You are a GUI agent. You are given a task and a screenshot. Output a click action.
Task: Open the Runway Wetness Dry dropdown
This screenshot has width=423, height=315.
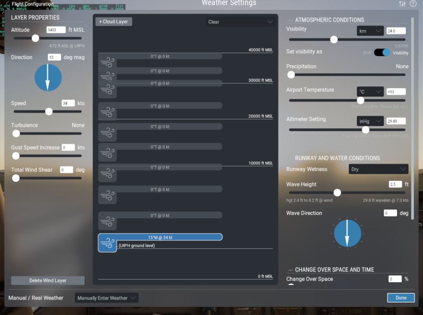point(378,169)
